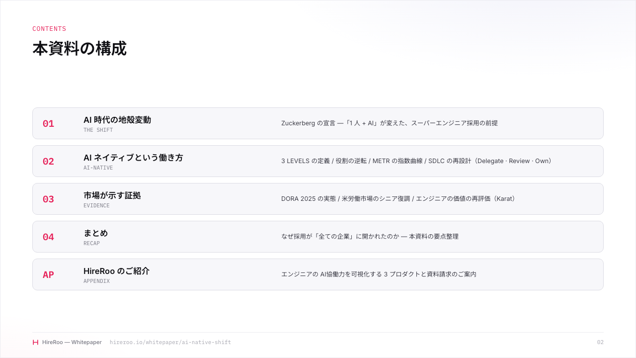This screenshot has width=636, height=358.
Task: Click the 'HireRoo — Whitepaper' footer text
Action: pyautogui.click(x=72, y=342)
